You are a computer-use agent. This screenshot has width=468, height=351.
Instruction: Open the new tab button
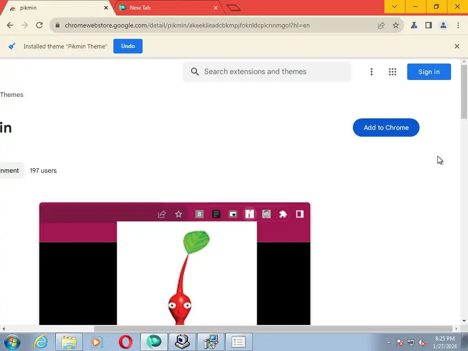click(234, 8)
